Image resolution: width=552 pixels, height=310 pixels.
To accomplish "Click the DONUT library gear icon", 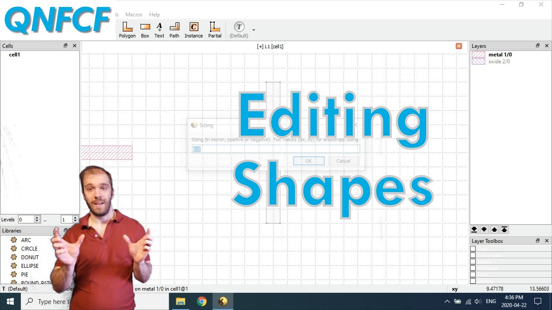I will tap(14, 257).
